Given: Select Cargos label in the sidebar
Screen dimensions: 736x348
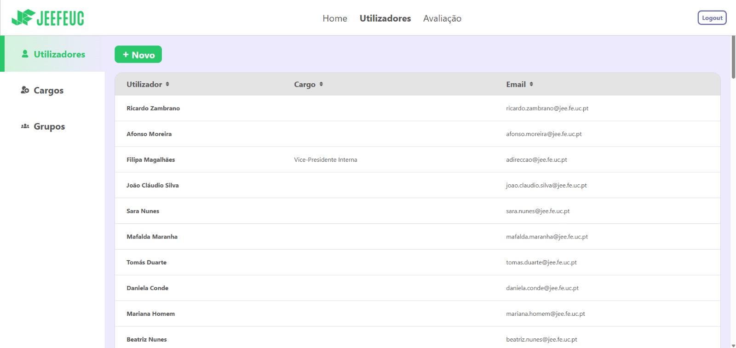Looking at the screenshot, I should pos(48,91).
